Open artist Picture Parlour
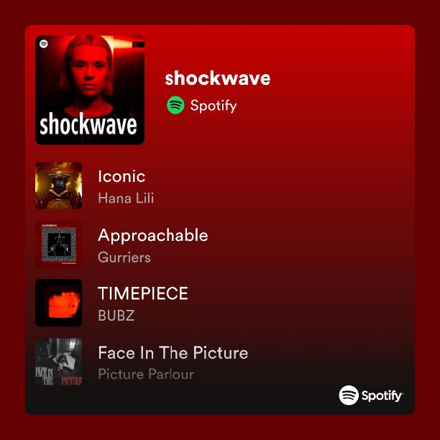 pos(146,374)
